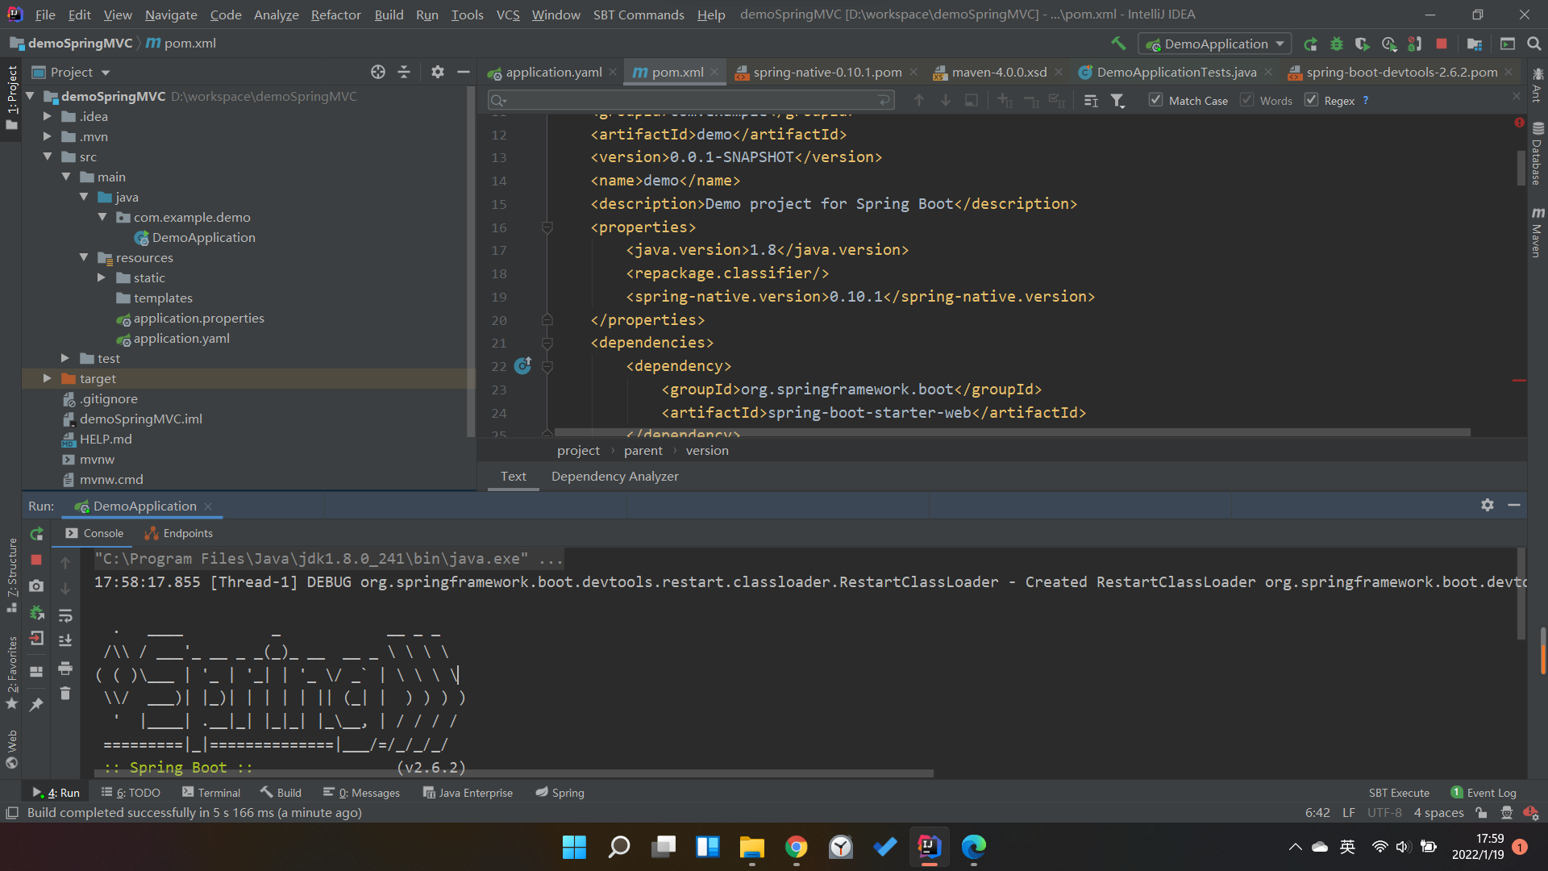Click the printer icon in console toolbar

point(65,668)
